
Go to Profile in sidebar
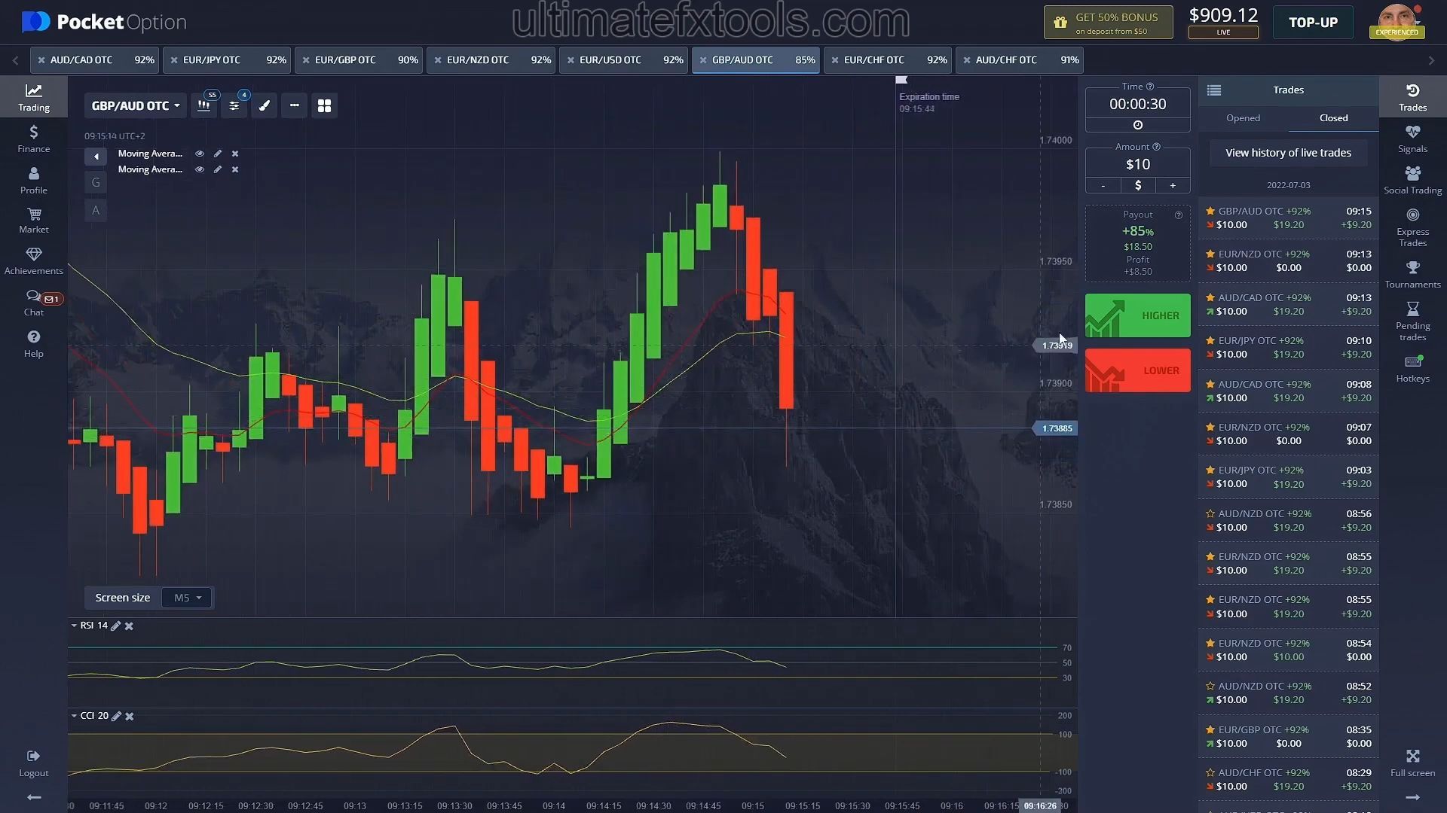[x=33, y=181]
